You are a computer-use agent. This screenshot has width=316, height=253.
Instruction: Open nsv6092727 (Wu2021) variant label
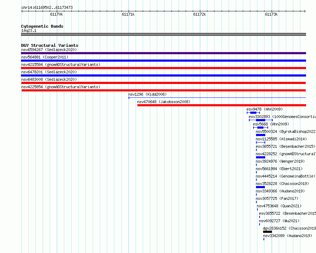[x=279, y=221]
